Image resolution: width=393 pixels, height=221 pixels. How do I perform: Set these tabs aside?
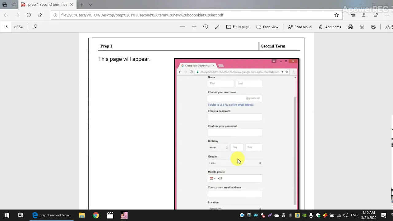pyautogui.click(x=14, y=5)
